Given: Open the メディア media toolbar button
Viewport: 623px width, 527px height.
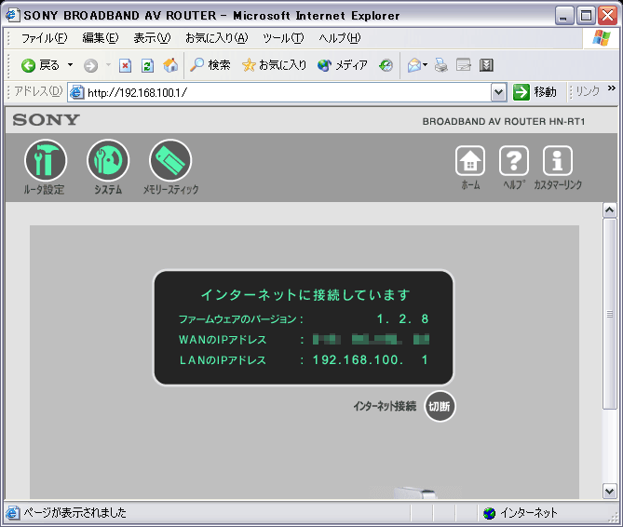Looking at the screenshot, I should [x=342, y=65].
